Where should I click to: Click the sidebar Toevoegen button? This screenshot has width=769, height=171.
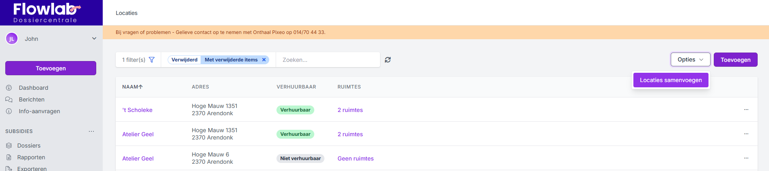click(51, 68)
